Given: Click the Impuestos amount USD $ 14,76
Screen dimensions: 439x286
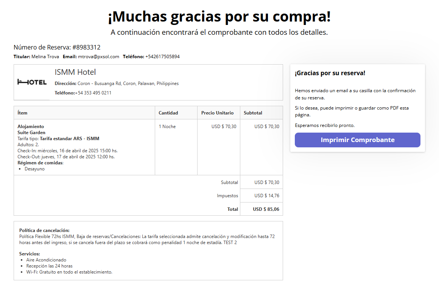Looking at the screenshot, I should 266,196.
